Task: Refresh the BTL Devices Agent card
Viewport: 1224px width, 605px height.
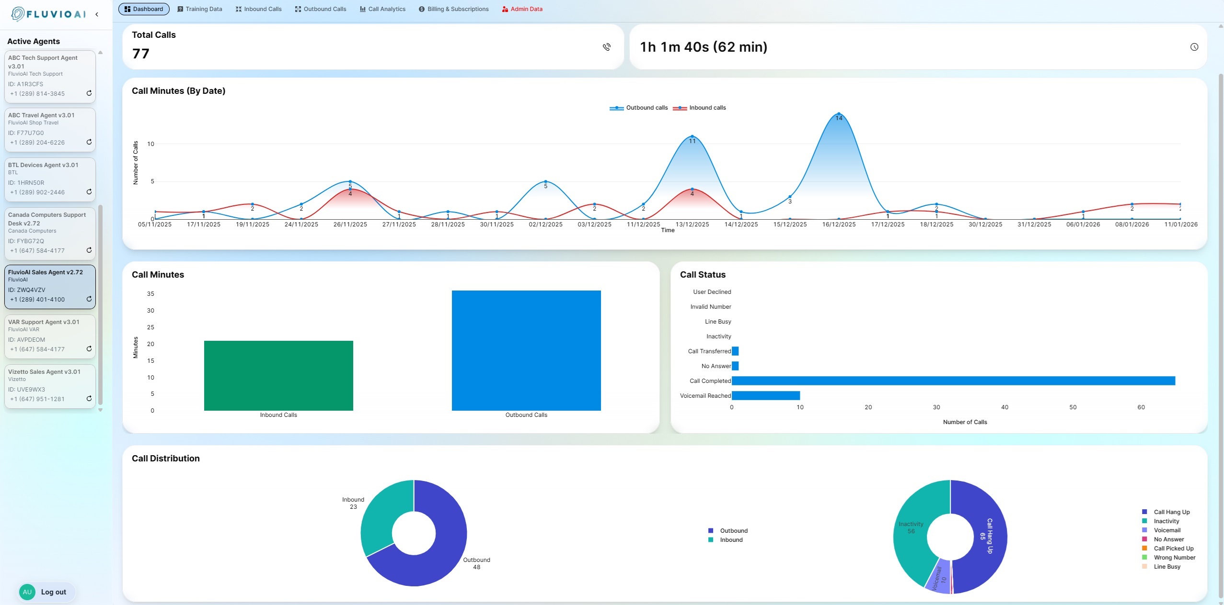Action: (x=89, y=192)
